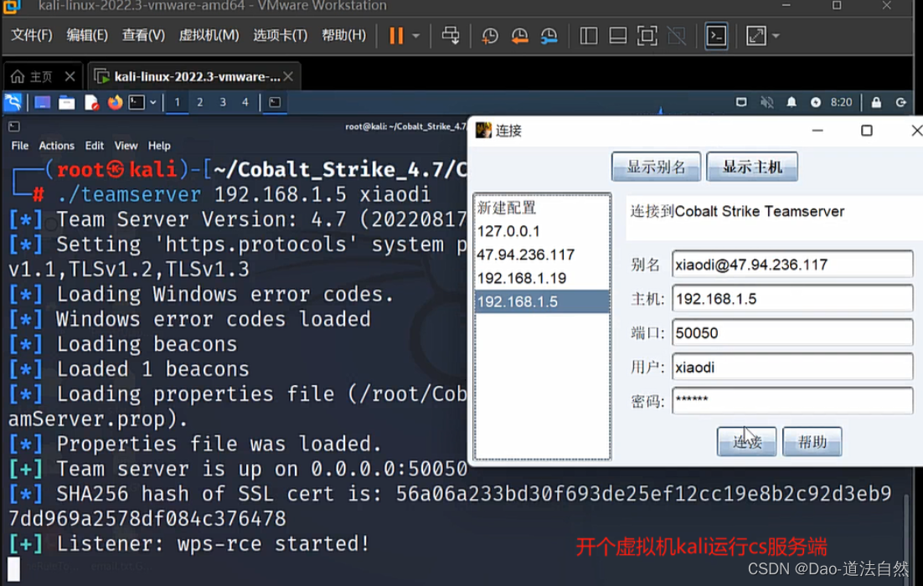Toggle the VMware library sidebar

(x=588, y=36)
